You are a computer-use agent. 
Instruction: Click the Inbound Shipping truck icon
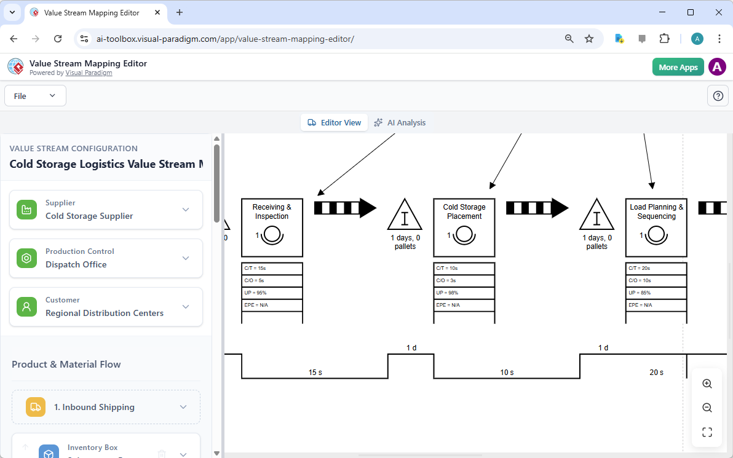point(35,406)
